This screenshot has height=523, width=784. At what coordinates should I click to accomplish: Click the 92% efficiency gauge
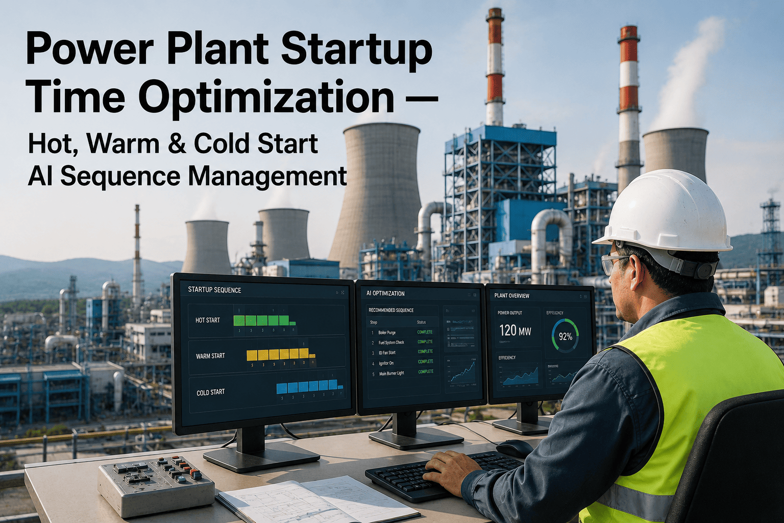pyautogui.click(x=565, y=336)
